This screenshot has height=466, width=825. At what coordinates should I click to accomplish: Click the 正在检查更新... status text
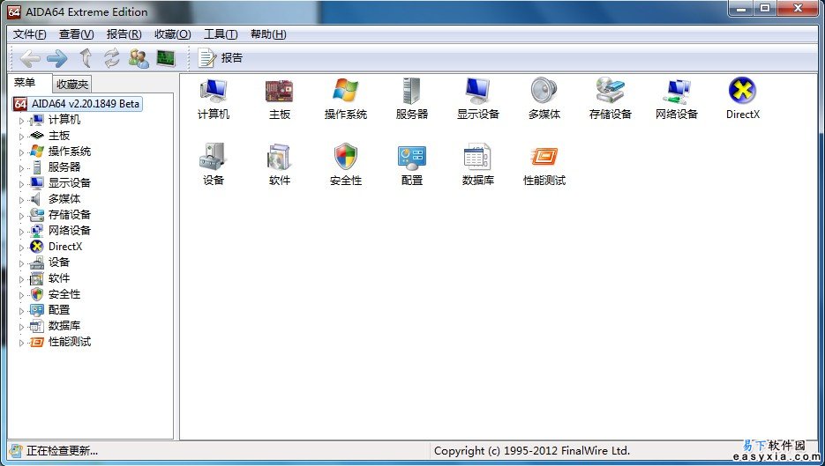click(62, 451)
